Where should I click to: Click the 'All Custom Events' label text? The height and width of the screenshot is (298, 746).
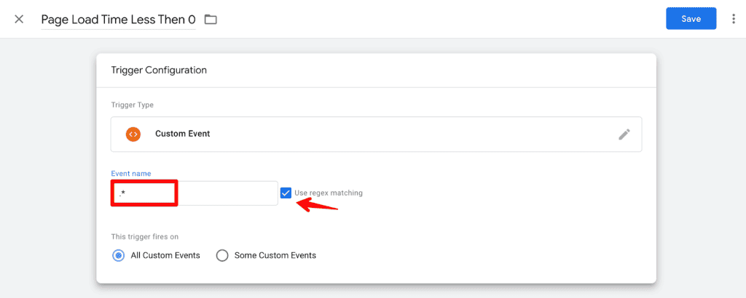point(164,255)
